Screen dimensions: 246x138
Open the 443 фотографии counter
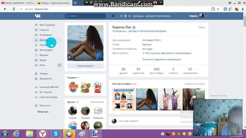tap(156, 71)
